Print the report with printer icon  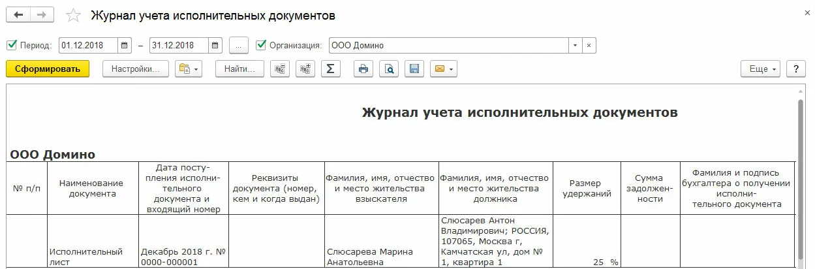coord(363,69)
